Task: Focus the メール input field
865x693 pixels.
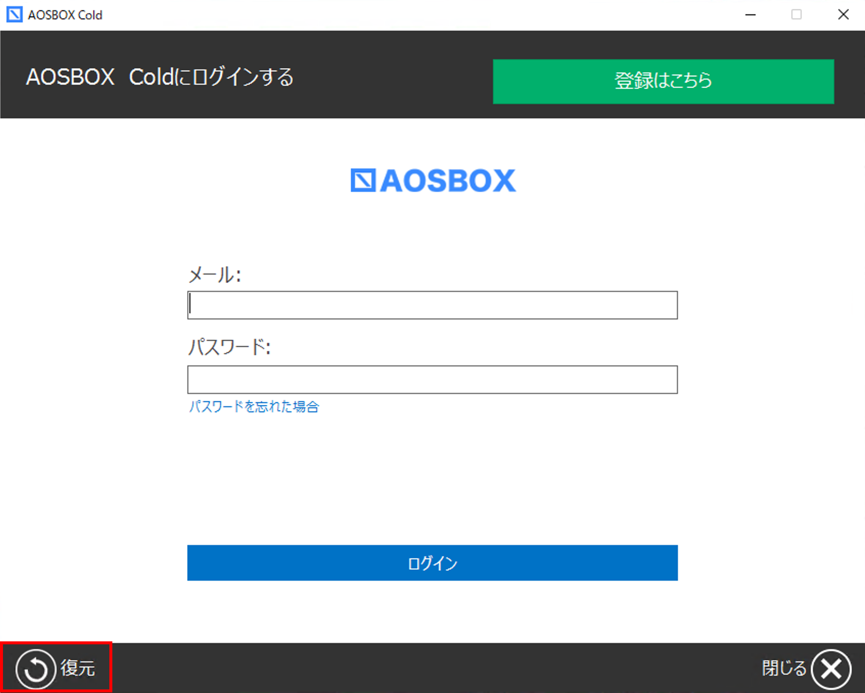Action: (x=432, y=305)
